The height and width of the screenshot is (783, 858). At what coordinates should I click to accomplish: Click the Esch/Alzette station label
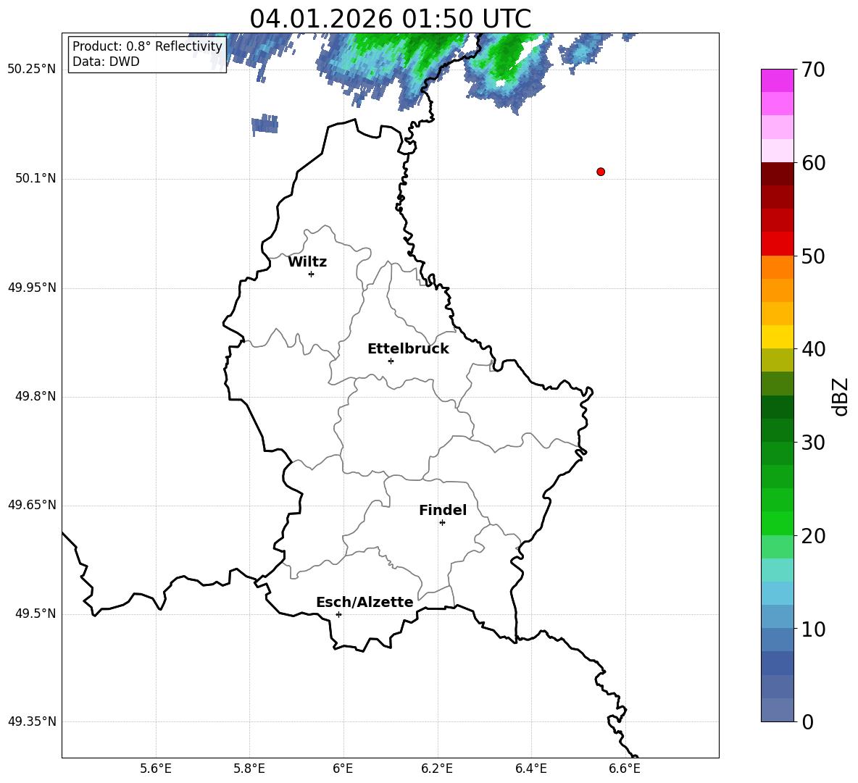pyautogui.click(x=365, y=602)
